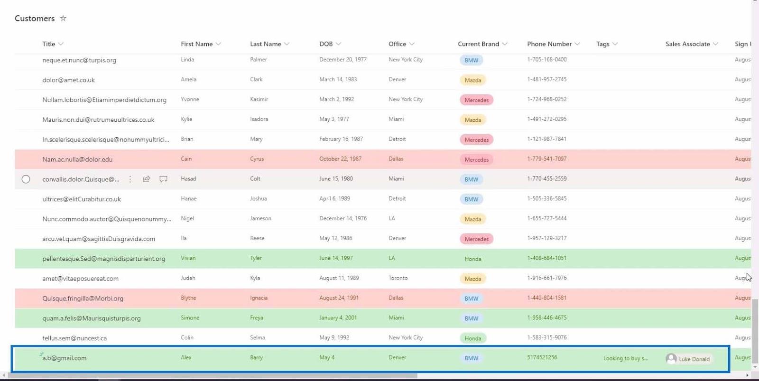Screen dimensions: 759x381
Task: Click the vertical scrollbar thumb on right
Action: coord(755,331)
